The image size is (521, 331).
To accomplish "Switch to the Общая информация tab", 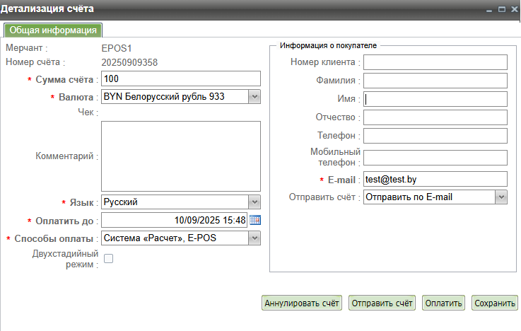I will tap(54, 30).
